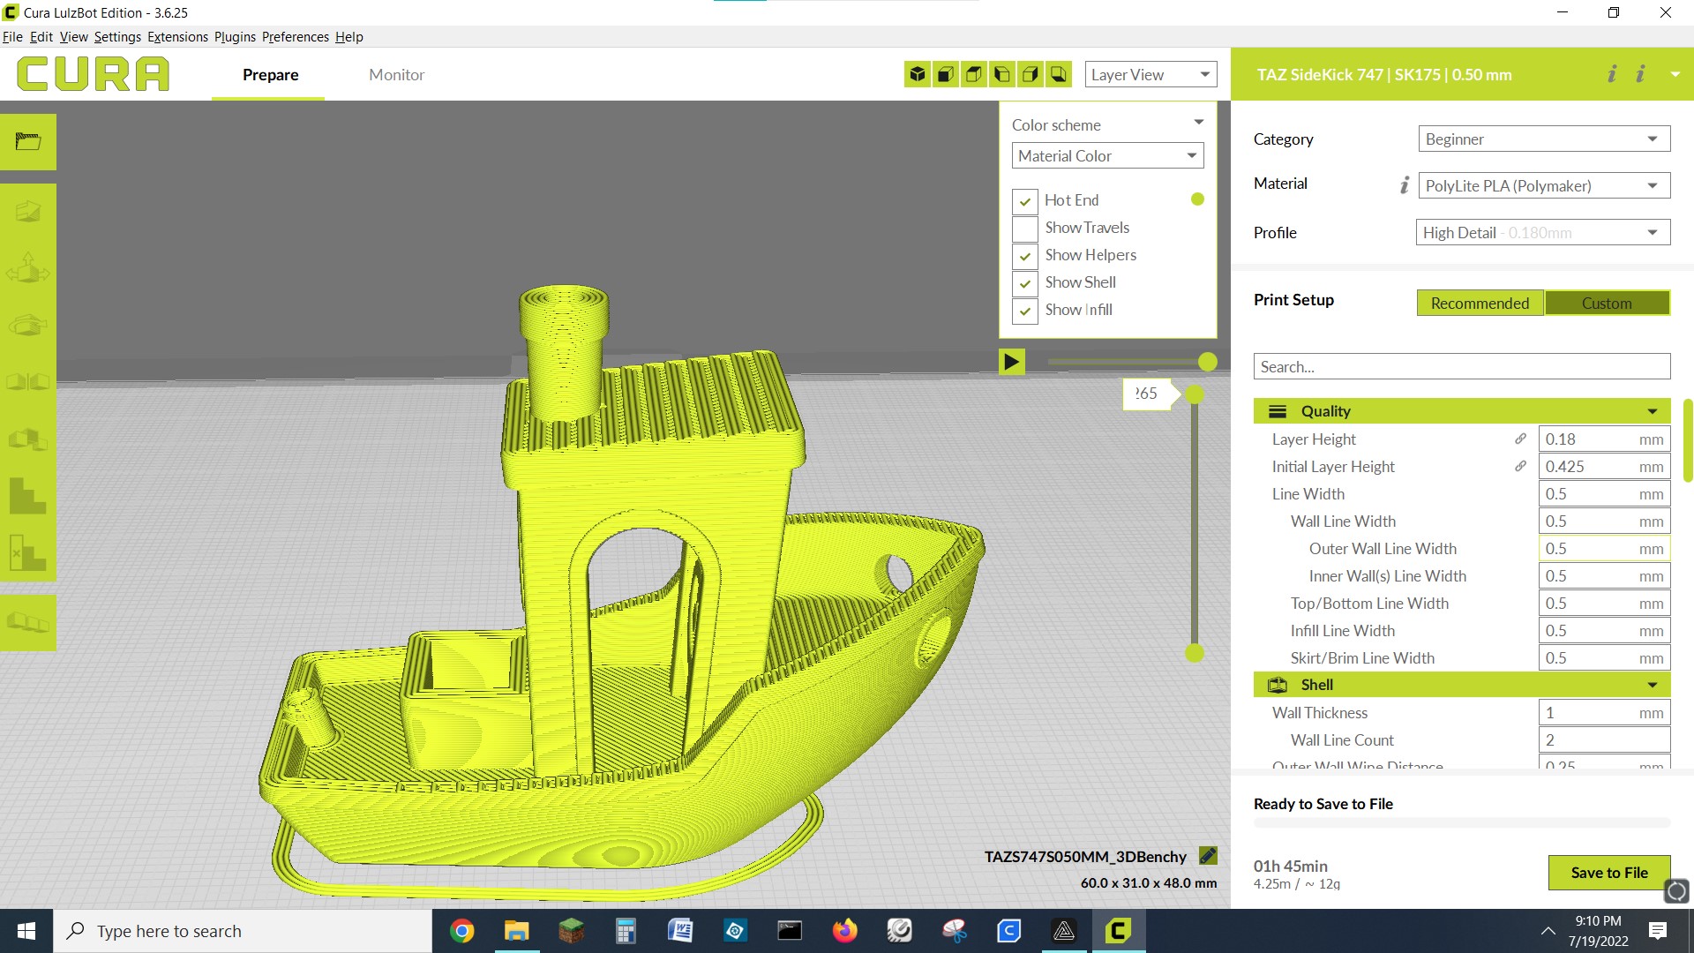
Task: Click the Open File folder icon
Action: point(28,141)
